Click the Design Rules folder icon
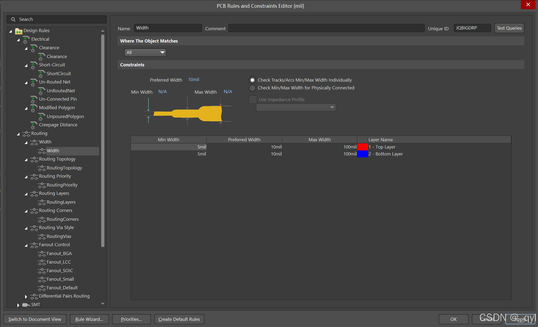538x327 pixels. 18,31
